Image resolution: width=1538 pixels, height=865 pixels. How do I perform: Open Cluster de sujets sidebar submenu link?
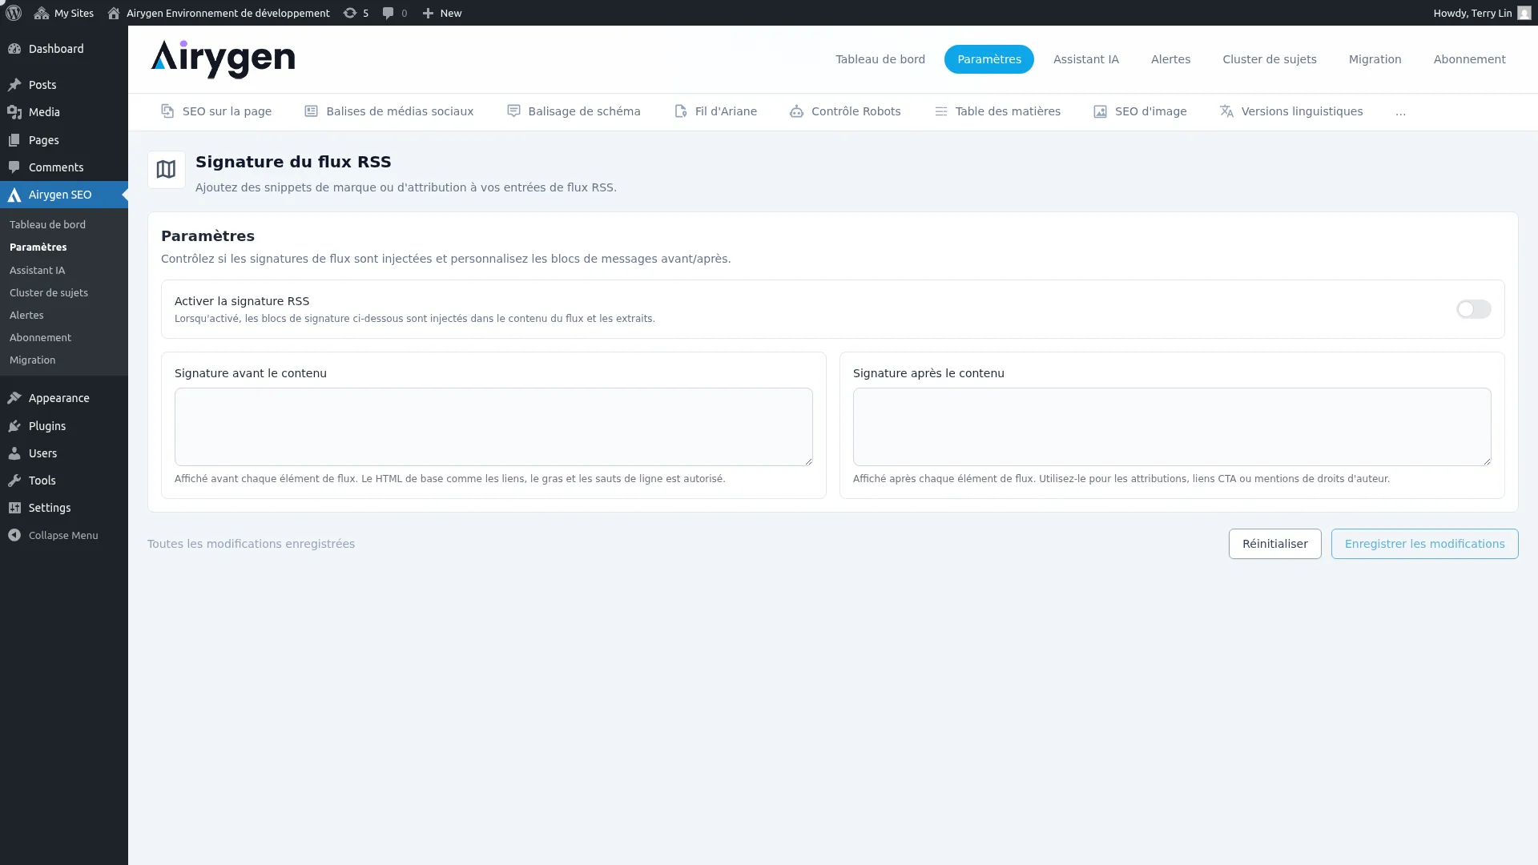tap(49, 293)
